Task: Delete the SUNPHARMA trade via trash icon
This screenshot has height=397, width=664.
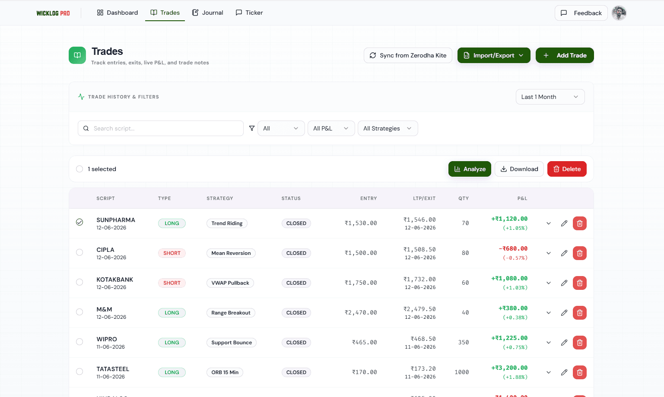Action: (580, 223)
